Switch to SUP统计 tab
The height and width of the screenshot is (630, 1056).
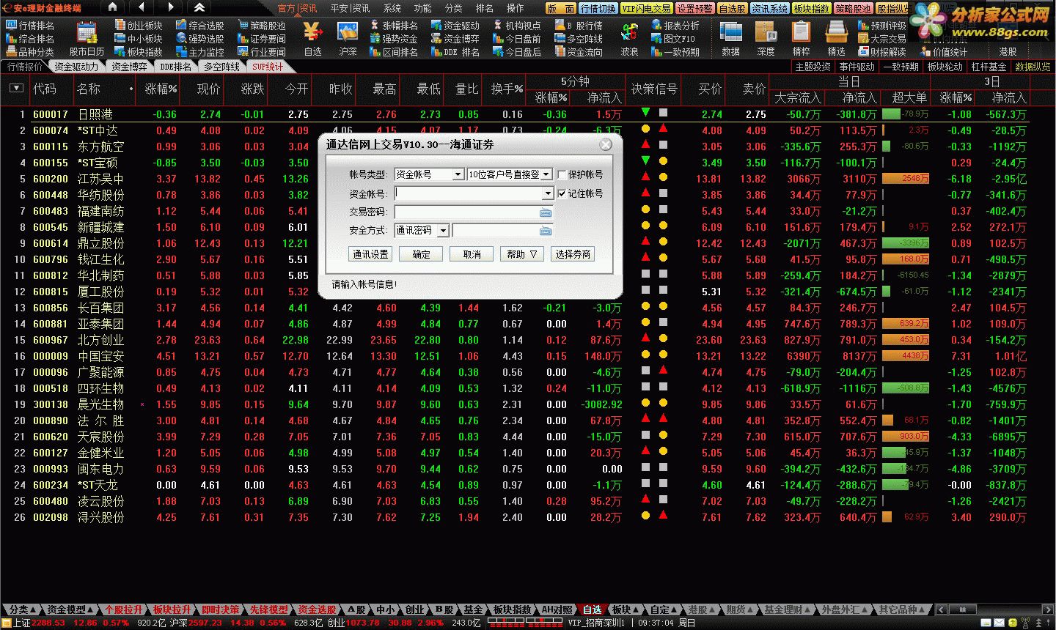click(268, 67)
